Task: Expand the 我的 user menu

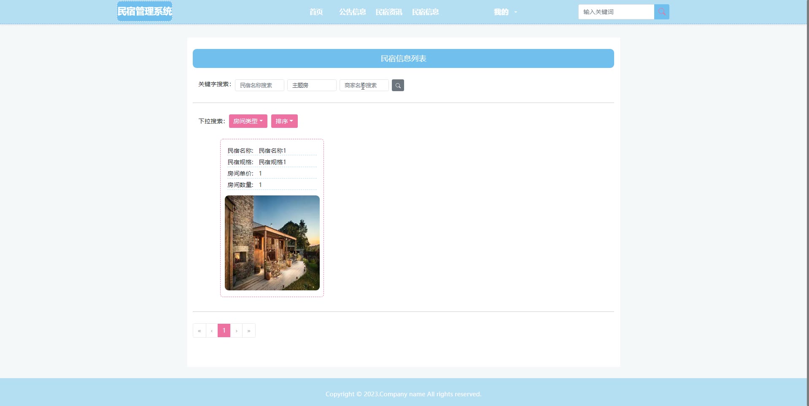Action: click(x=505, y=12)
